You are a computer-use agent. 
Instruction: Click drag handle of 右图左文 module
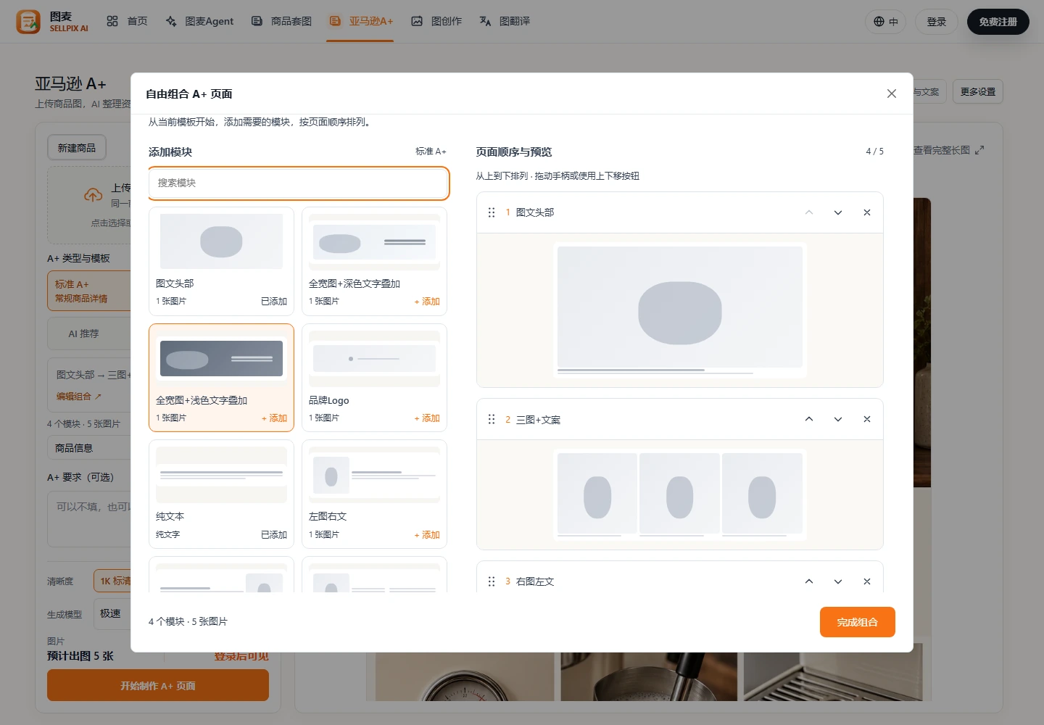[x=492, y=581]
